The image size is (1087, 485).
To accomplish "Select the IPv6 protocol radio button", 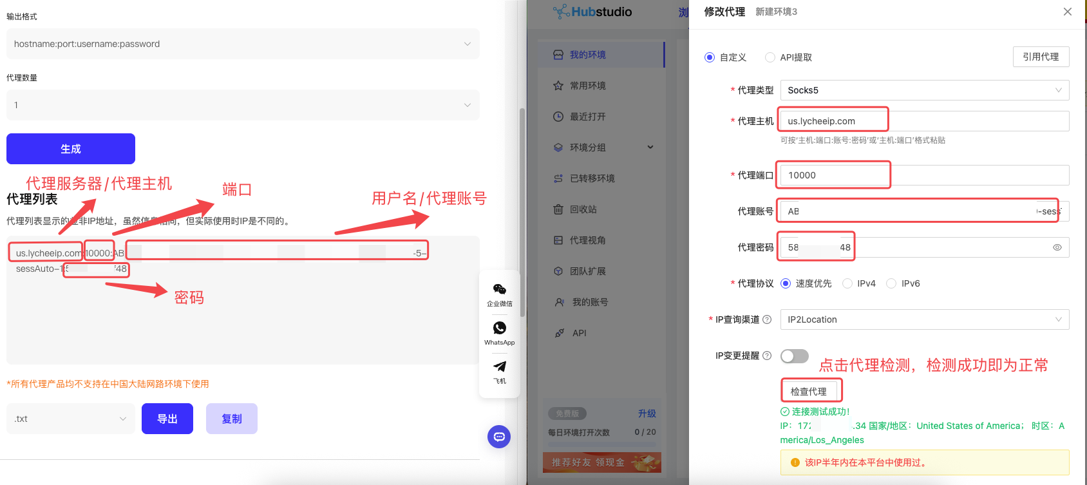I will [891, 283].
